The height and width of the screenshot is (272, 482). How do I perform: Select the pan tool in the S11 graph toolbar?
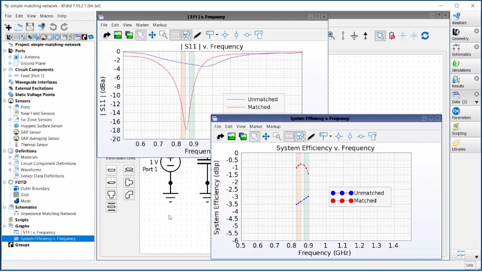(152, 35)
